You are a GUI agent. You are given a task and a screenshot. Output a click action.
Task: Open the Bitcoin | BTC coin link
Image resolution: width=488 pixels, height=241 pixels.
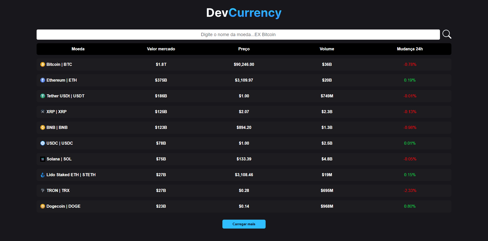[59, 65]
